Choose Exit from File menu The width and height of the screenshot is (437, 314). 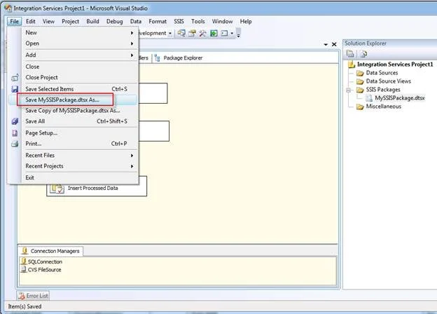coord(73,177)
